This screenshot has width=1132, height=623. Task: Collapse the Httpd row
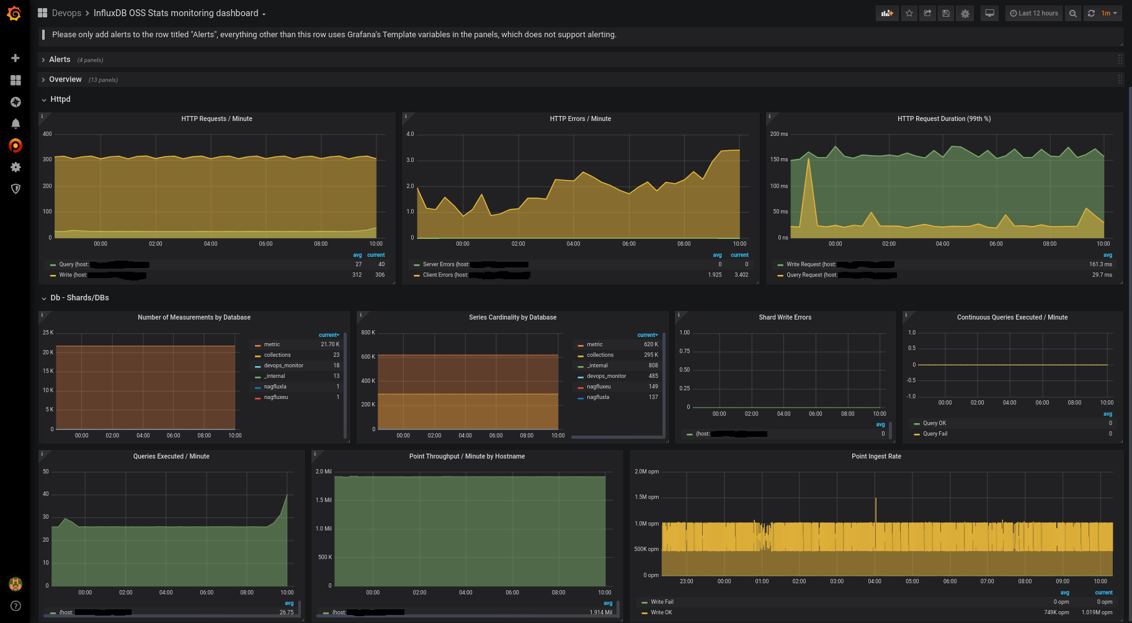tap(60, 99)
